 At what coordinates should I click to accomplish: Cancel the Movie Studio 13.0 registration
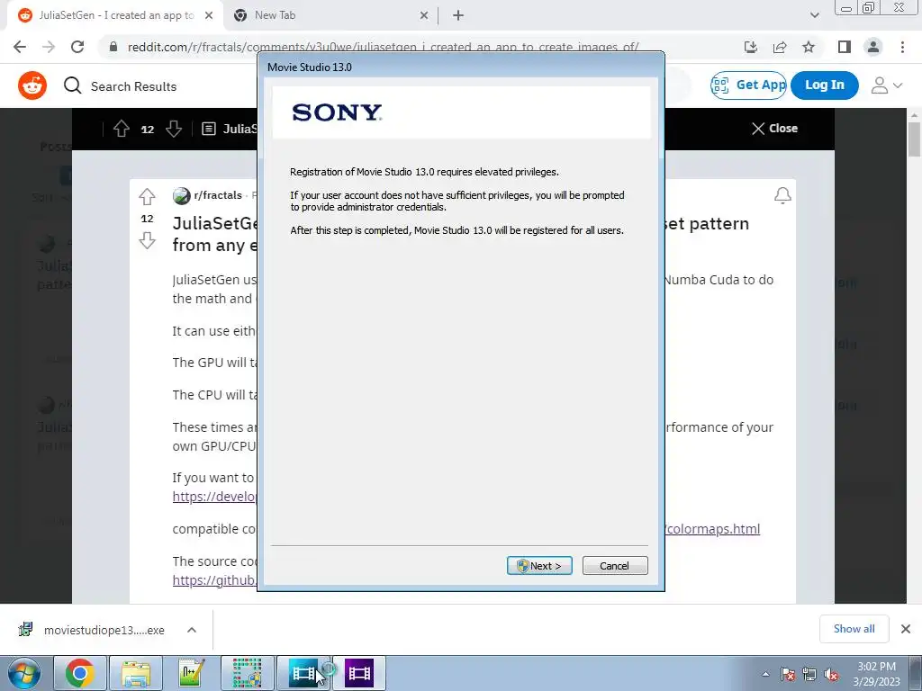pos(614,565)
